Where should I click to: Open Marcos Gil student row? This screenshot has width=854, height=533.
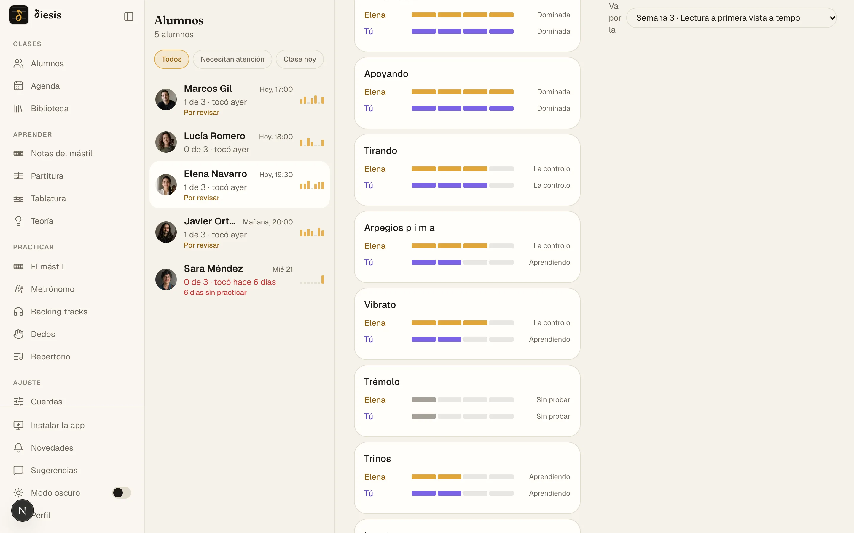240,100
